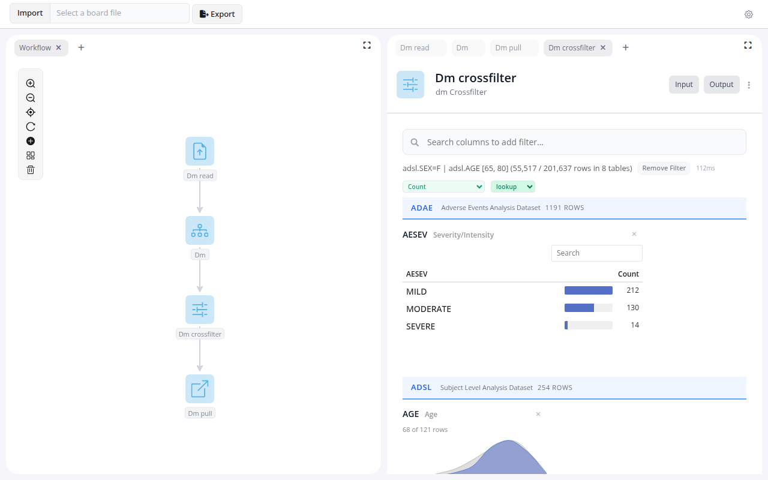Click the fit-view crosshair icon
Viewport: 768px width, 480px height.
point(31,112)
